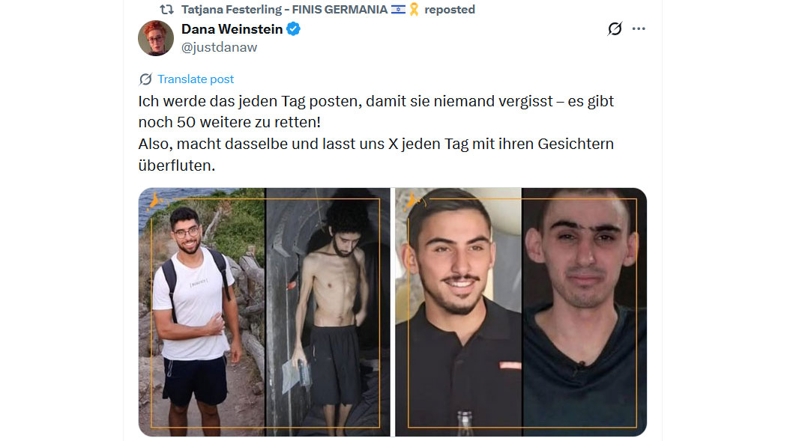
Task: Click the sentence starting 'Also, macht dasselbe'
Action: (x=376, y=154)
